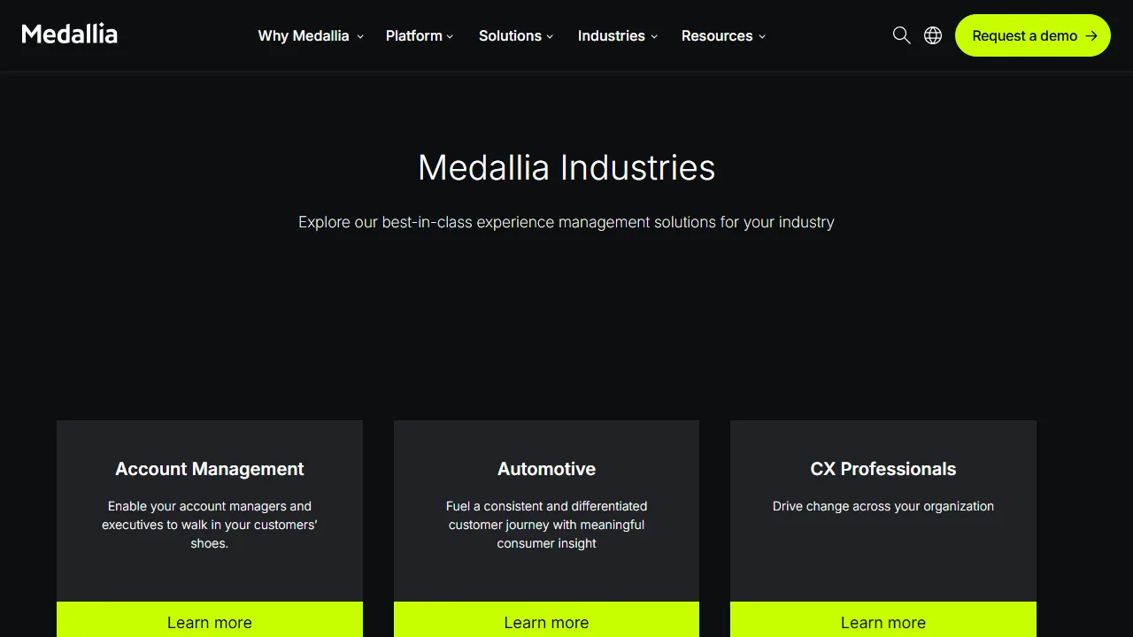Click 'Enable your account managers' description

[x=210, y=525]
